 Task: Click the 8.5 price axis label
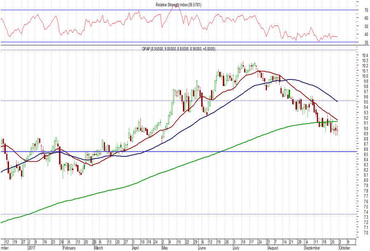pyautogui.click(x=365, y=154)
